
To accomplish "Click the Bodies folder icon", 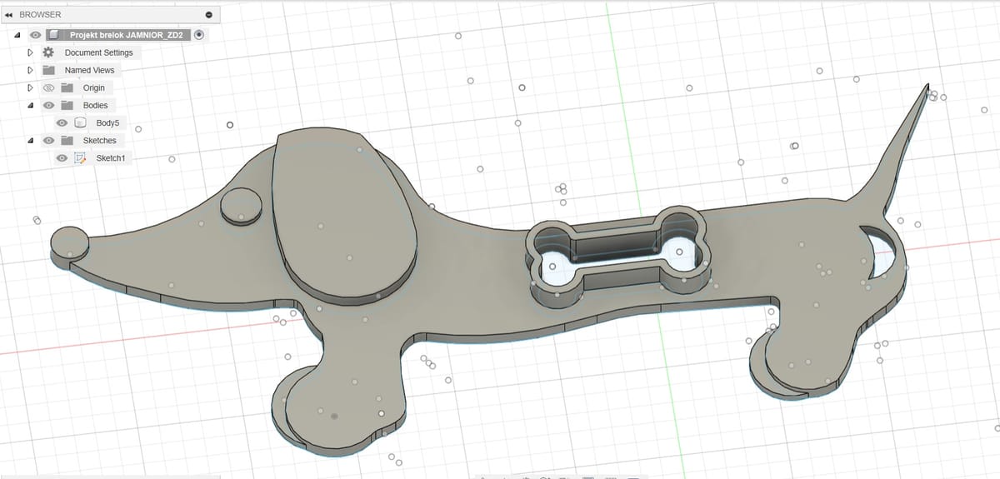I will 67,105.
